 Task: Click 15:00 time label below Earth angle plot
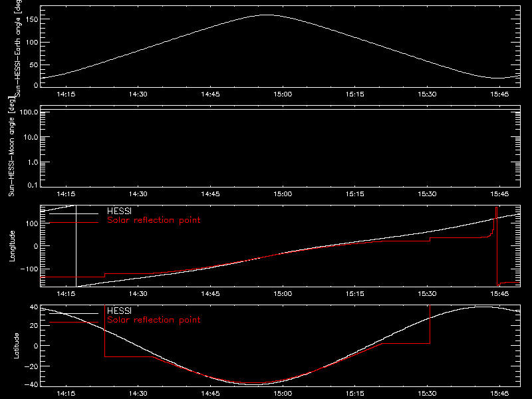coord(283,94)
